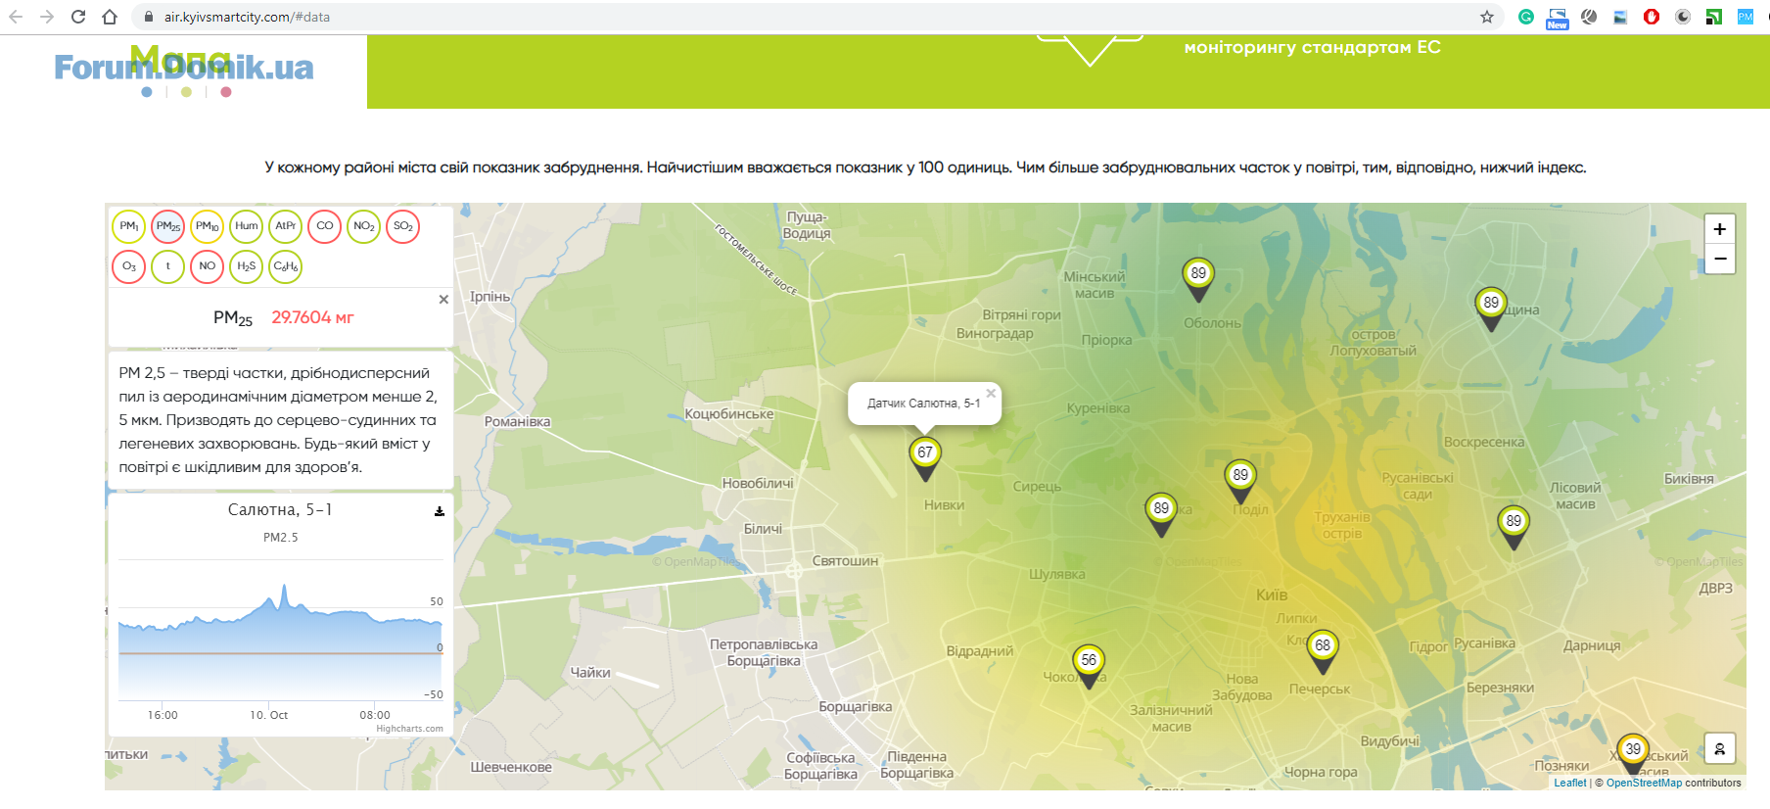1770x809 pixels.
Task: Go back in browser history
Action: pos(16,17)
